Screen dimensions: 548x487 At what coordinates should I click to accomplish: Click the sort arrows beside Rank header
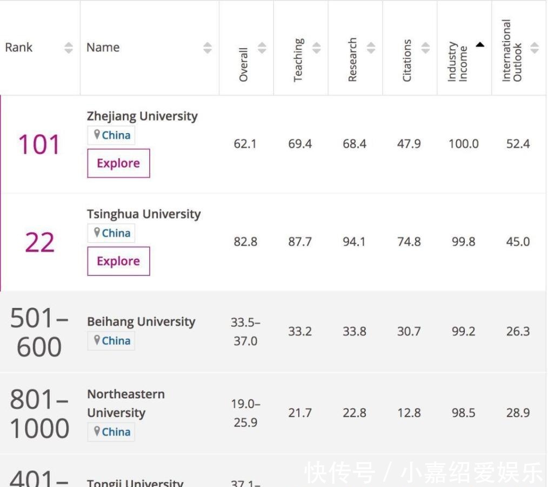point(68,48)
